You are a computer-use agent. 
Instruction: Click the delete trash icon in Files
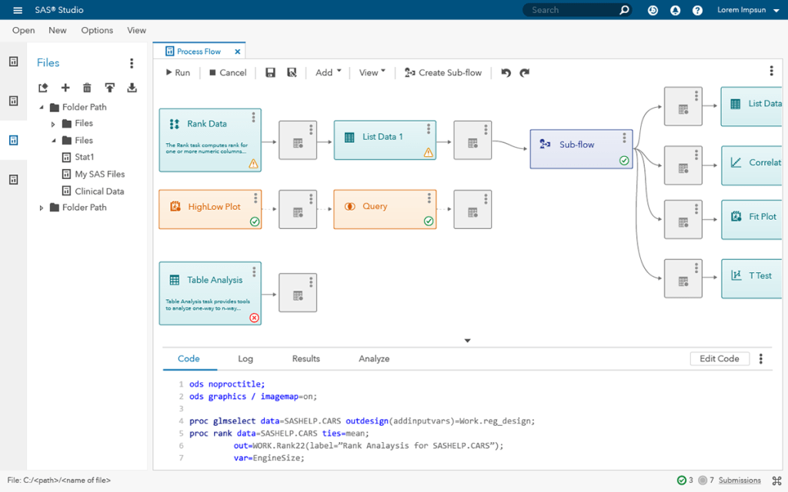[x=87, y=88]
